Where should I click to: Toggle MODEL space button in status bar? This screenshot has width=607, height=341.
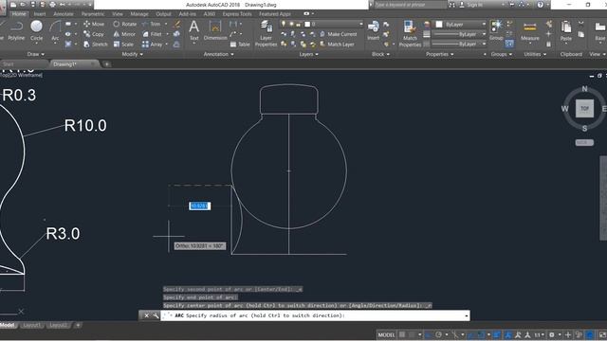pos(386,334)
